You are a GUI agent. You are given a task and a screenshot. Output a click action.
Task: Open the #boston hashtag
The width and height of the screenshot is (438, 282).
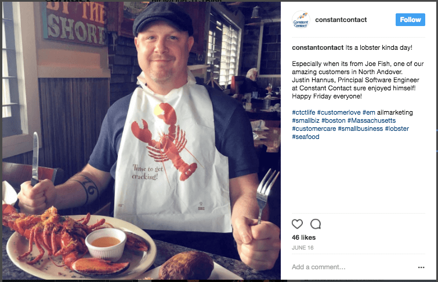(333, 120)
